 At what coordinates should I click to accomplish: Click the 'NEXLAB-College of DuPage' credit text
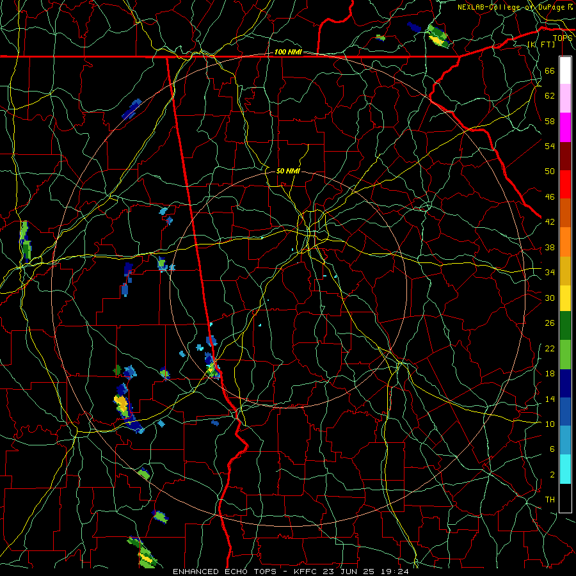click(511, 7)
